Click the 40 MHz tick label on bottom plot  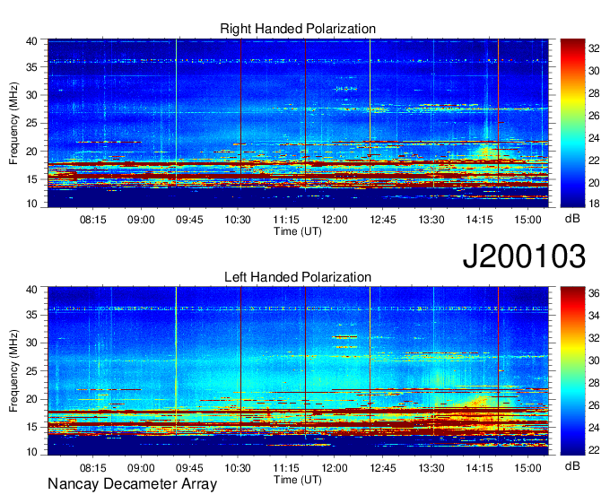tap(31, 290)
